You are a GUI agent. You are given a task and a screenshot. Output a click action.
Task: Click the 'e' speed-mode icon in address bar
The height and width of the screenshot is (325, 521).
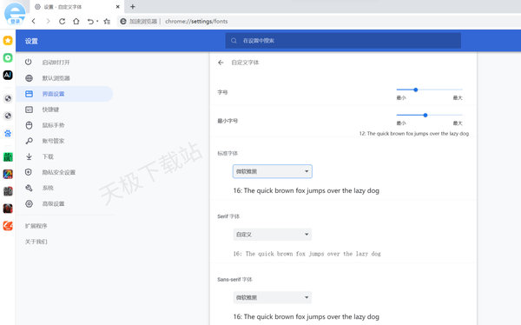[x=123, y=21]
